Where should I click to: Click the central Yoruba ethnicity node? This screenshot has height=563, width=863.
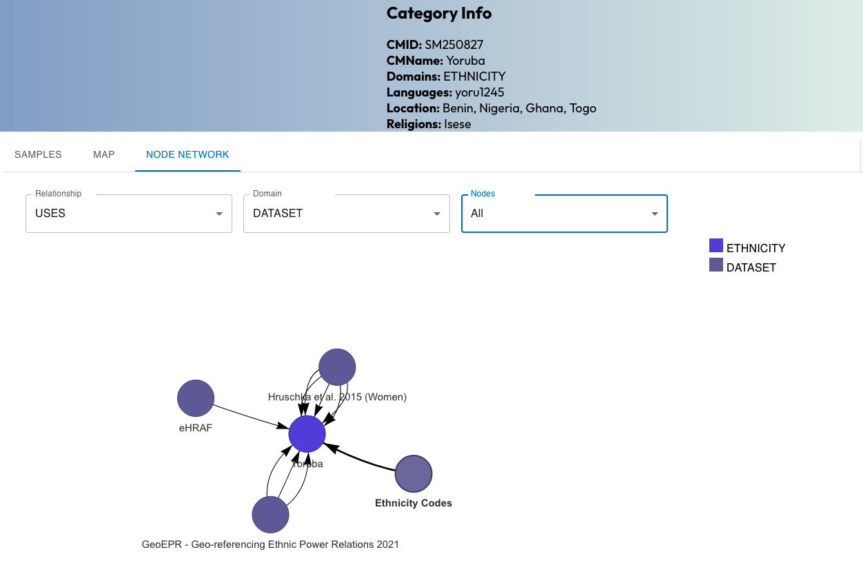point(307,433)
